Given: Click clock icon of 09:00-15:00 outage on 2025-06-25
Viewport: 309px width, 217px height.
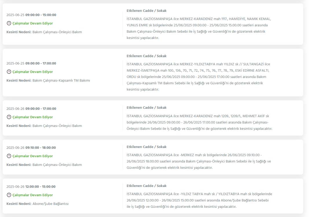Looking at the screenshot, I should (x=9, y=23).
